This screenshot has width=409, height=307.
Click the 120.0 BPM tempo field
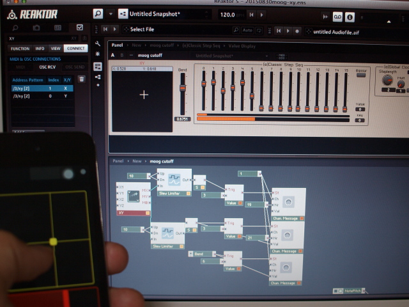click(x=231, y=15)
